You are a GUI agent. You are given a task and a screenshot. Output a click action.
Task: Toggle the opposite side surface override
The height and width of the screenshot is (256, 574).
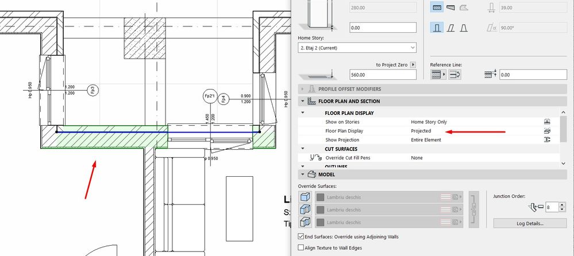305,222
